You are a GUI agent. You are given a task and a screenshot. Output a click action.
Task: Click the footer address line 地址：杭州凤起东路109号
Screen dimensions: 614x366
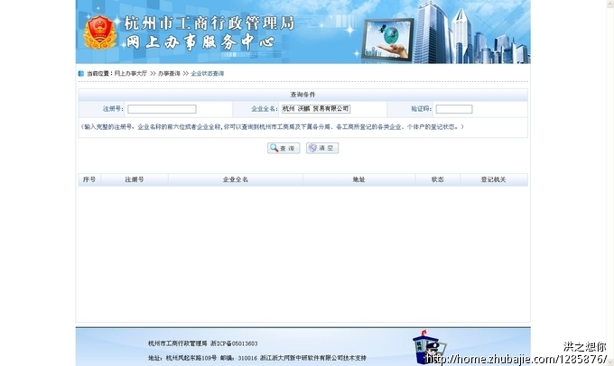point(182,358)
